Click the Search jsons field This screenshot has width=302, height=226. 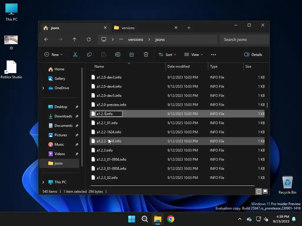tap(244, 39)
